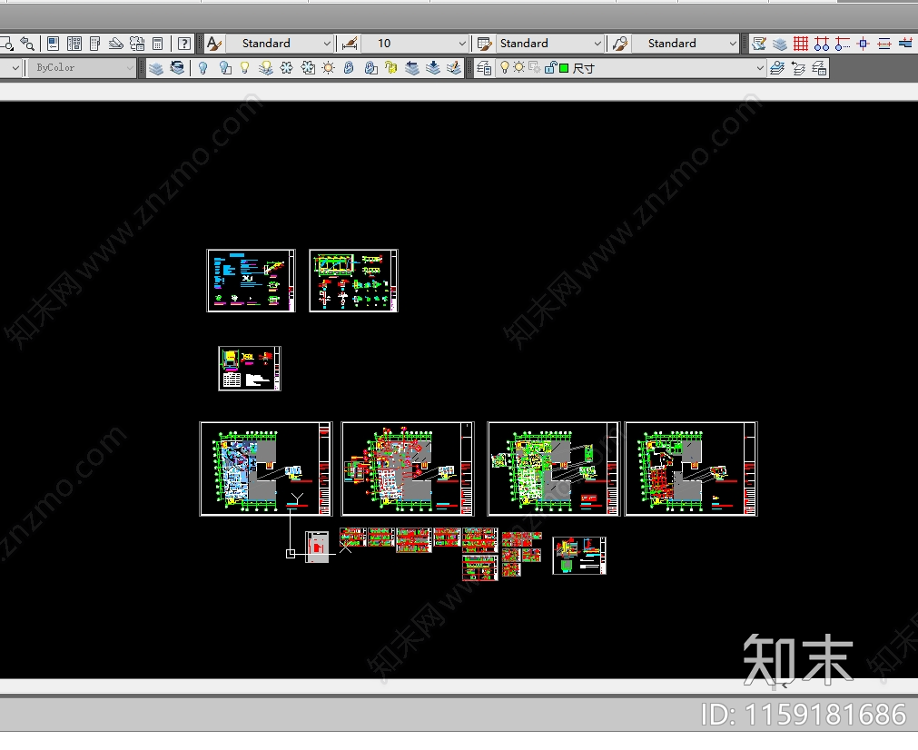918x750 pixels.
Task: Click the green color swatch of layer 尺寸
Action: pos(564,68)
